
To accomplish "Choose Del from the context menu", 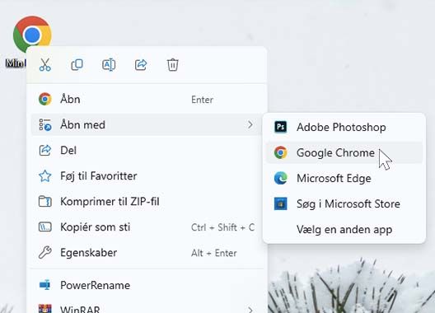I will [x=147, y=151].
